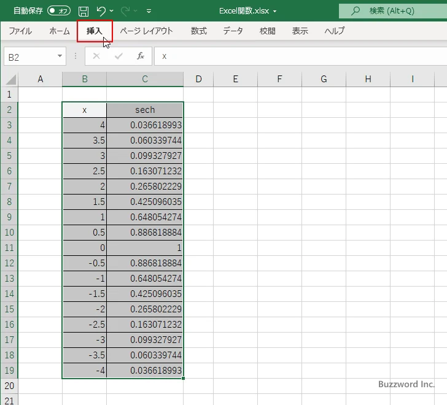The image size is (447, 405).
Task: Select column C header
Action: (145, 79)
